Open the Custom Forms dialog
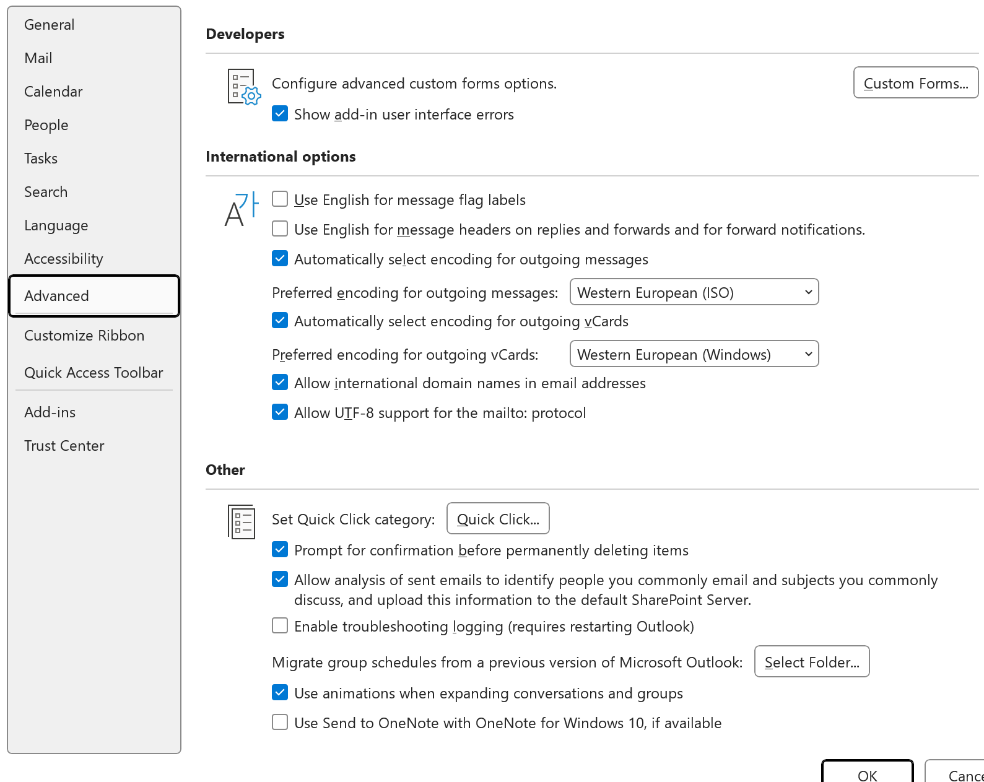The height and width of the screenshot is (782, 984). 916,83
